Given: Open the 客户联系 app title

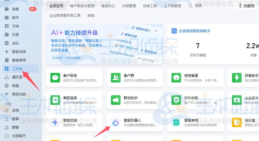Looking at the screenshot, I should coord(70,76).
